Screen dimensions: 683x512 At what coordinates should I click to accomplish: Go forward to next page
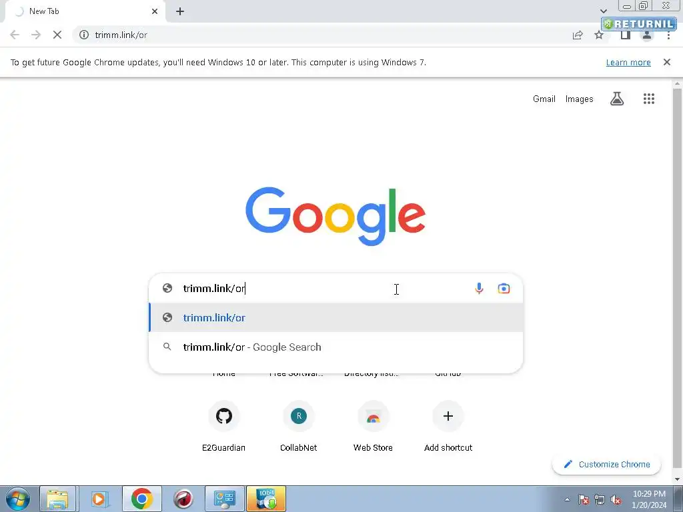coord(36,35)
